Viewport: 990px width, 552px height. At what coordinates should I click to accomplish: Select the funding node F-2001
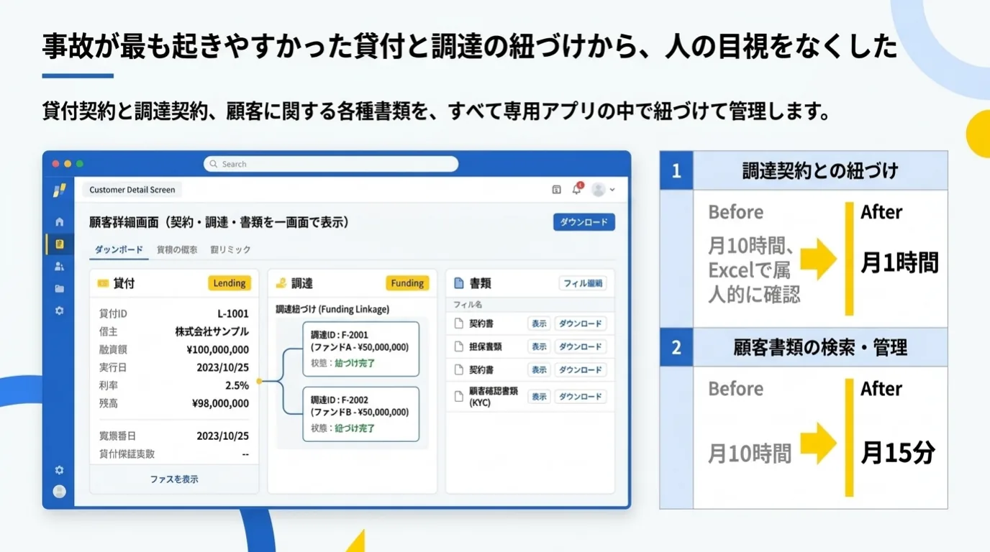pos(360,349)
